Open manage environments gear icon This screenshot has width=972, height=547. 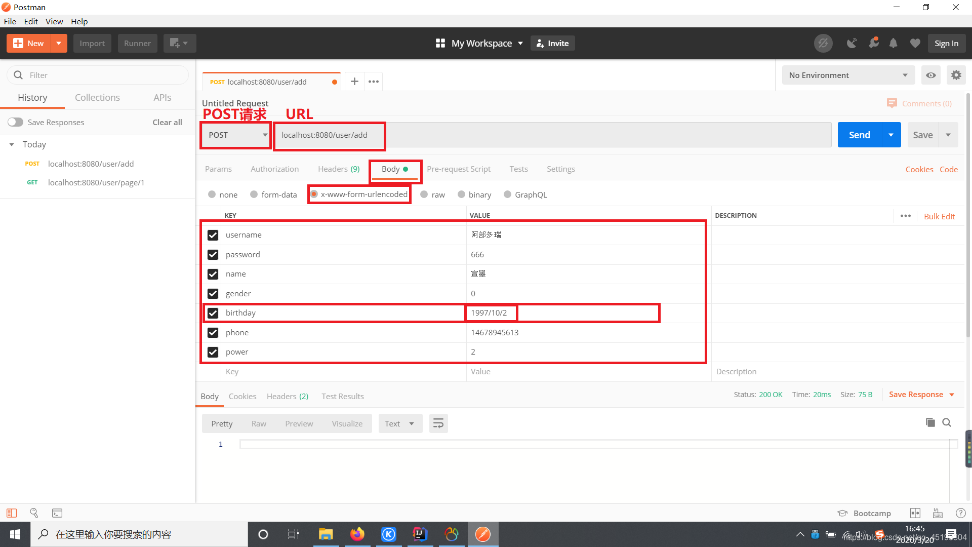[x=956, y=75]
